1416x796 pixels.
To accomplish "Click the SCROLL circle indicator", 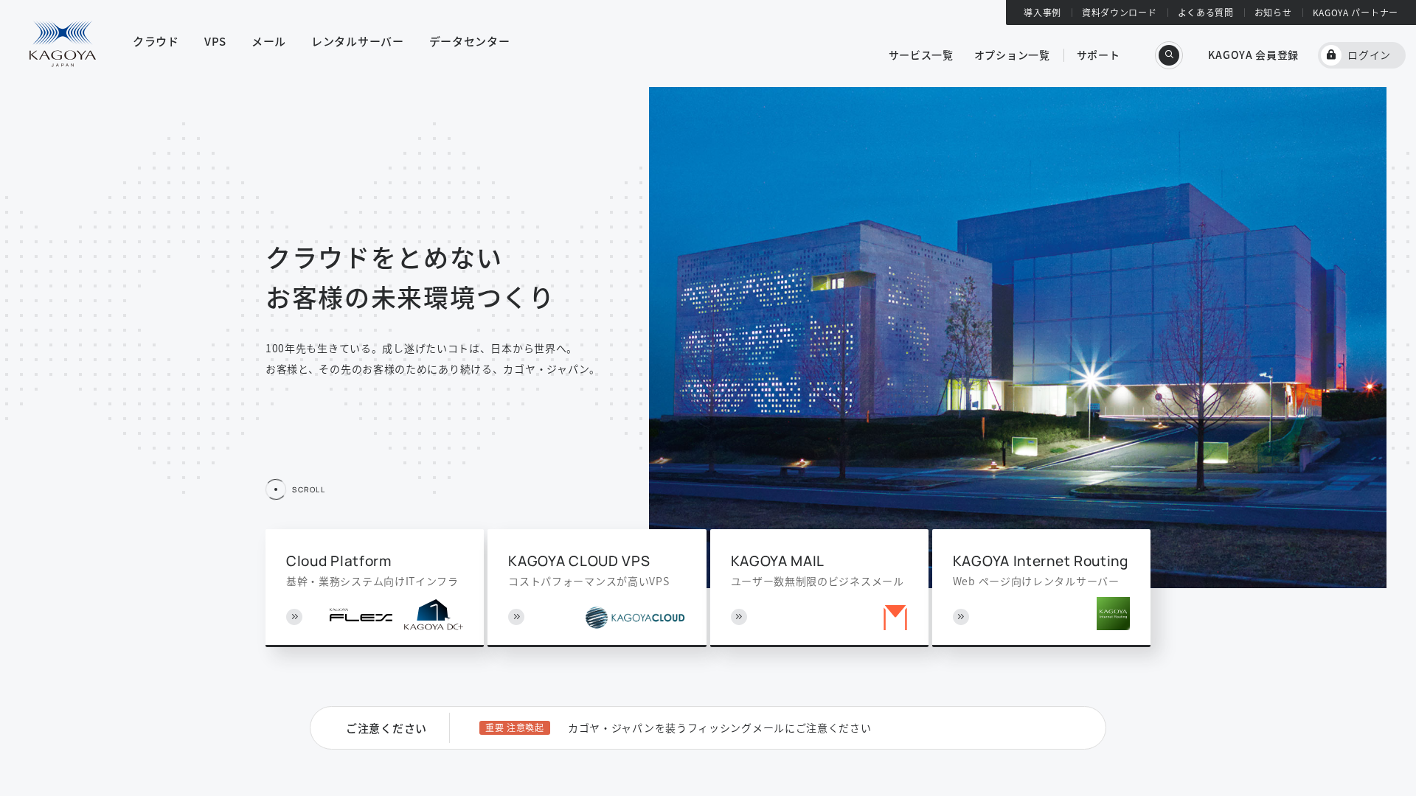I will 276,489.
